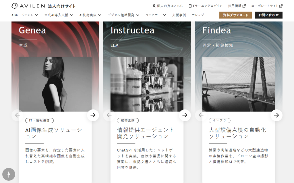
Task: Expand the 生成AI導入支援 dropdown menu
Action: [59, 15]
